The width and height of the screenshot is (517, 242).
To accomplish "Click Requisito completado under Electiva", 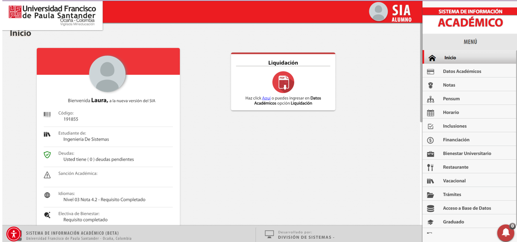I will [85, 220].
